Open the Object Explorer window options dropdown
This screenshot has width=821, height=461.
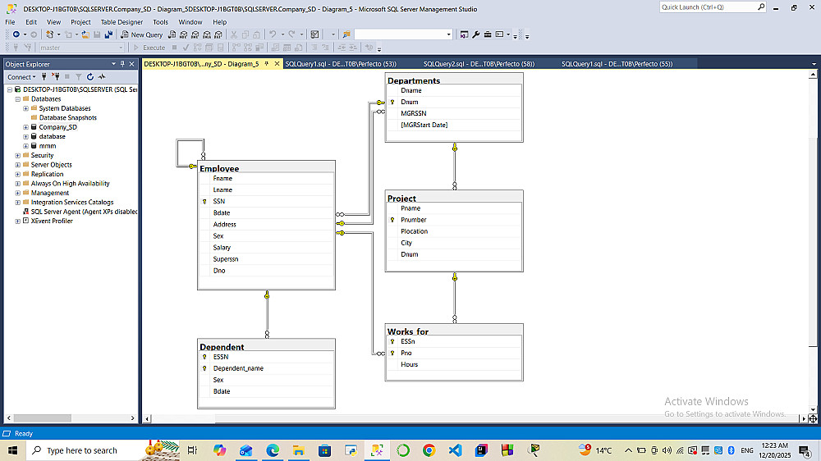113,64
